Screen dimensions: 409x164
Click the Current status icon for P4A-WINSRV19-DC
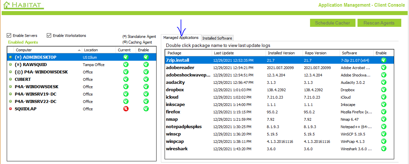coord(126,94)
